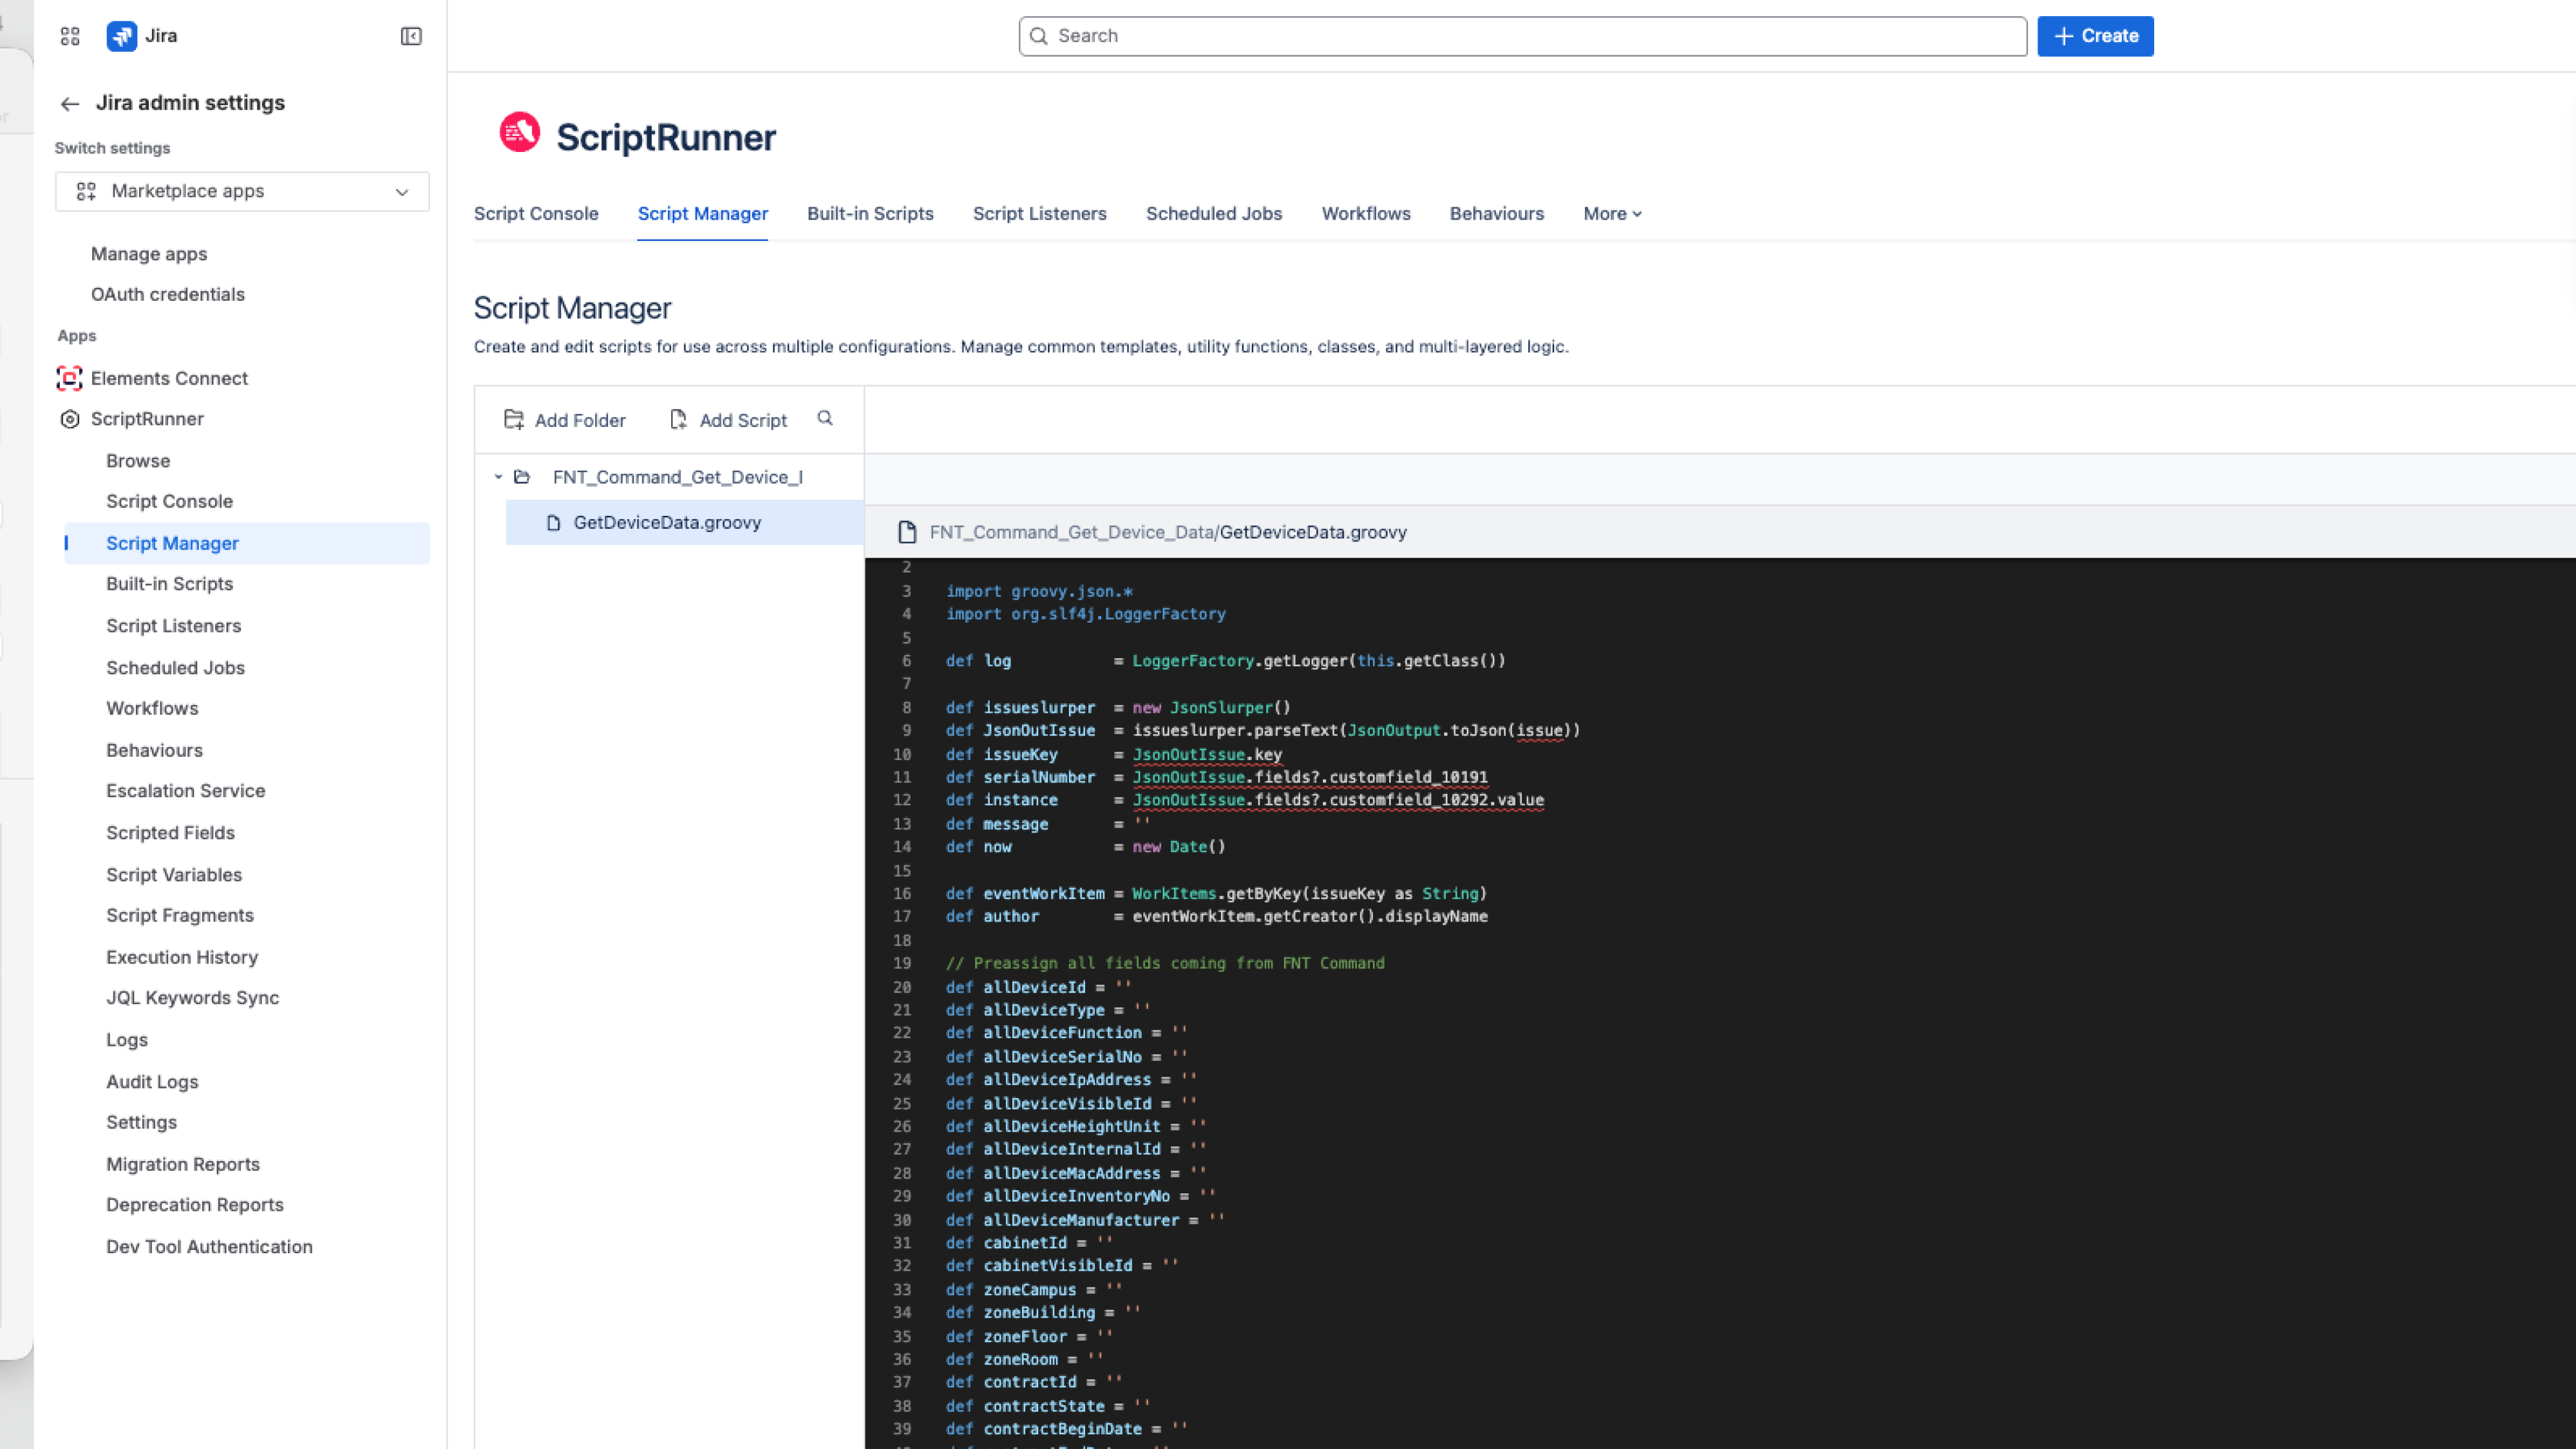Collapse the FNT_Command_Get_Device folder chevron
2576x1449 pixels.
[498, 477]
